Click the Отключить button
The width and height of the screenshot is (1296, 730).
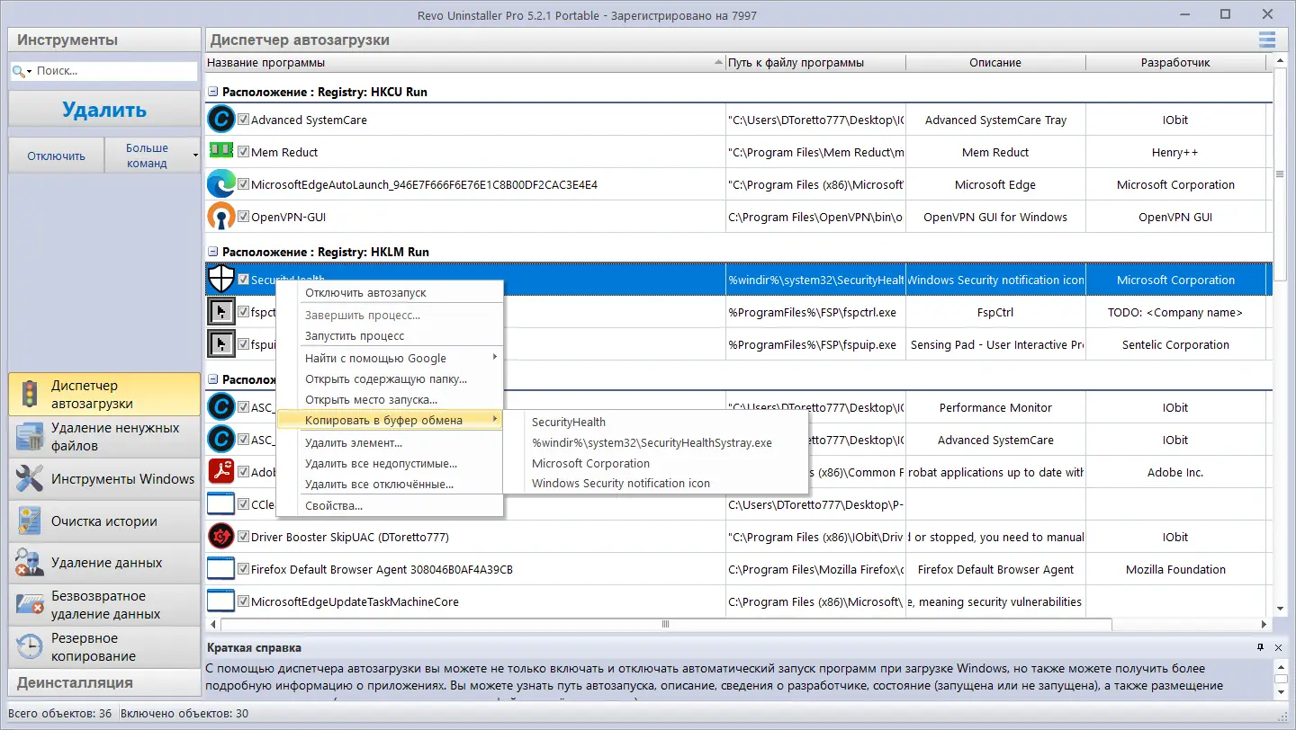tap(56, 156)
